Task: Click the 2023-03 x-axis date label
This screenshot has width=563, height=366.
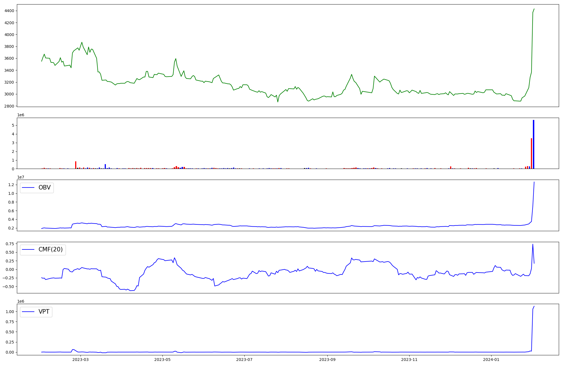Action: pos(81,360)
